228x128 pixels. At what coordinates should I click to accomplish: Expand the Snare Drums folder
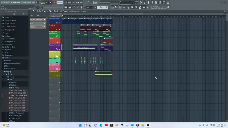(16, 118)
